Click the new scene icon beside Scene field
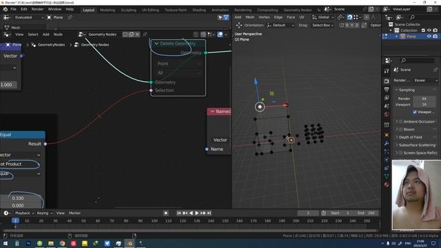 pyautogui.click(x=371, y=9)
